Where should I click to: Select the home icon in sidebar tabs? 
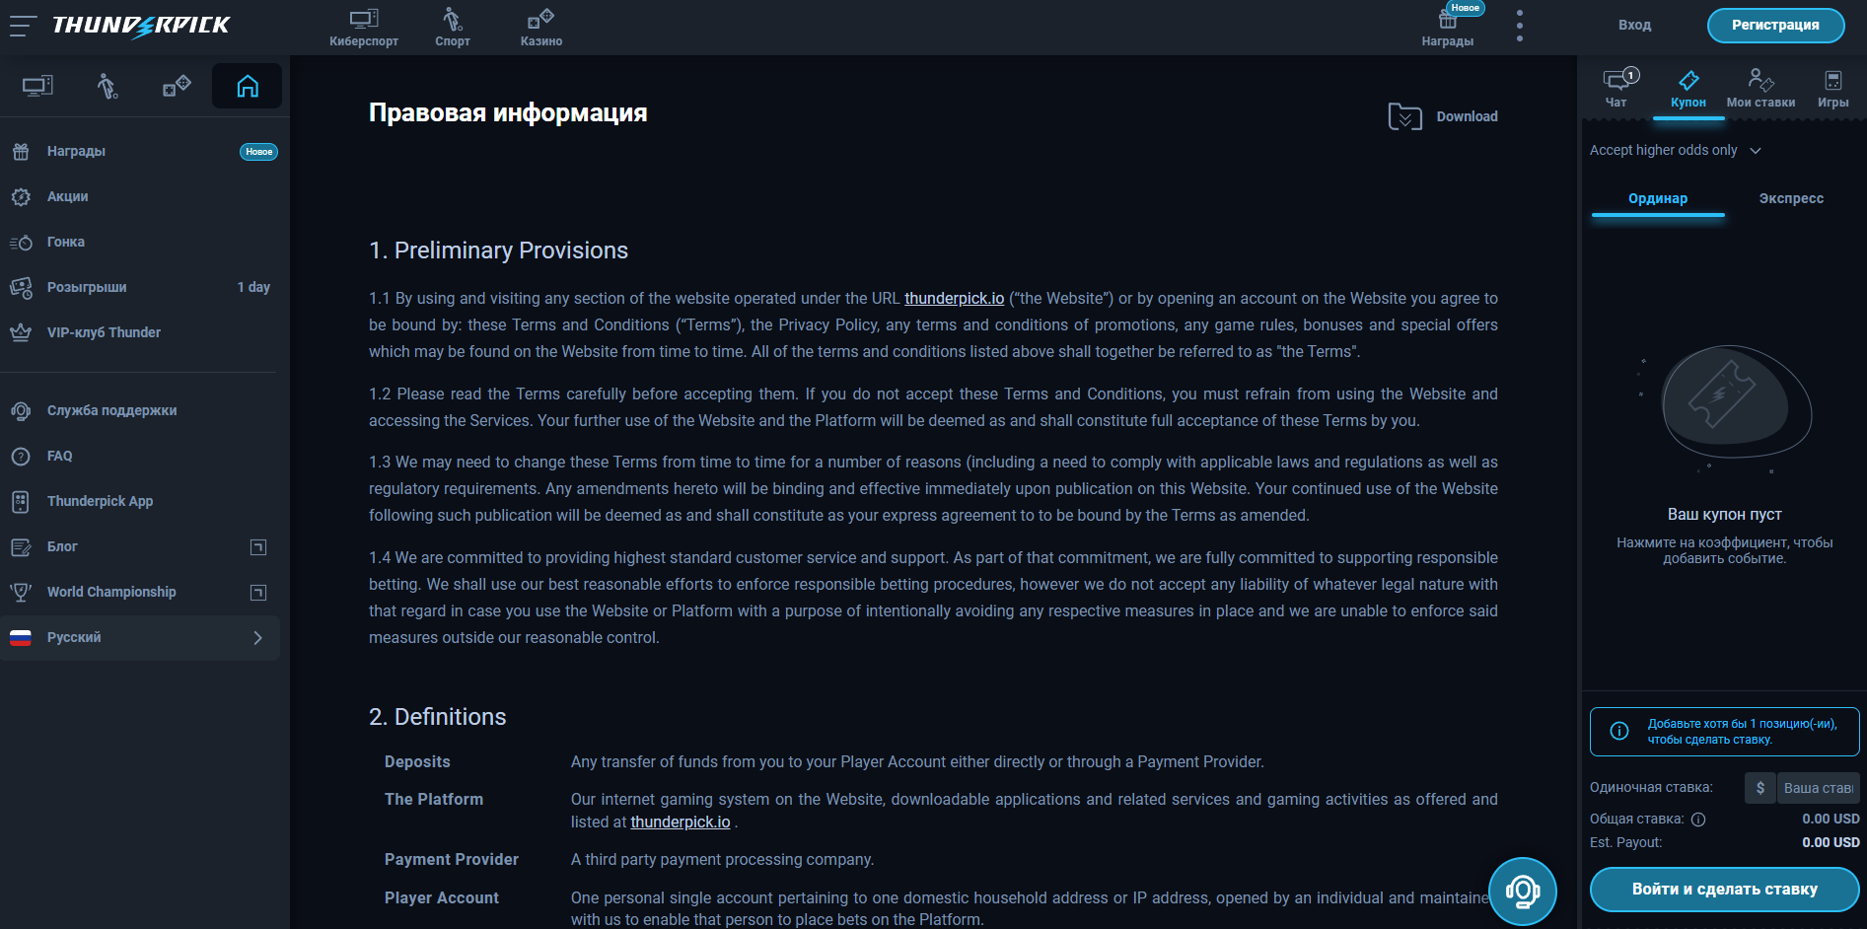pyautogui.click(x=248, y=86)
